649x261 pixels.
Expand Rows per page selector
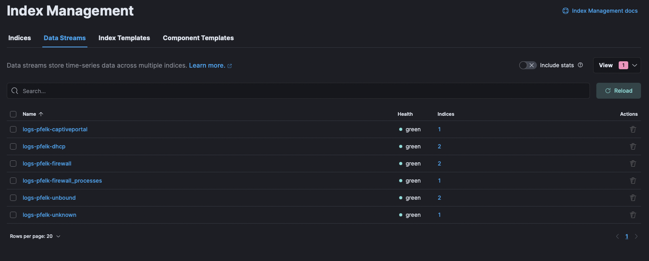pyautogui.click(x=35, y=236)
